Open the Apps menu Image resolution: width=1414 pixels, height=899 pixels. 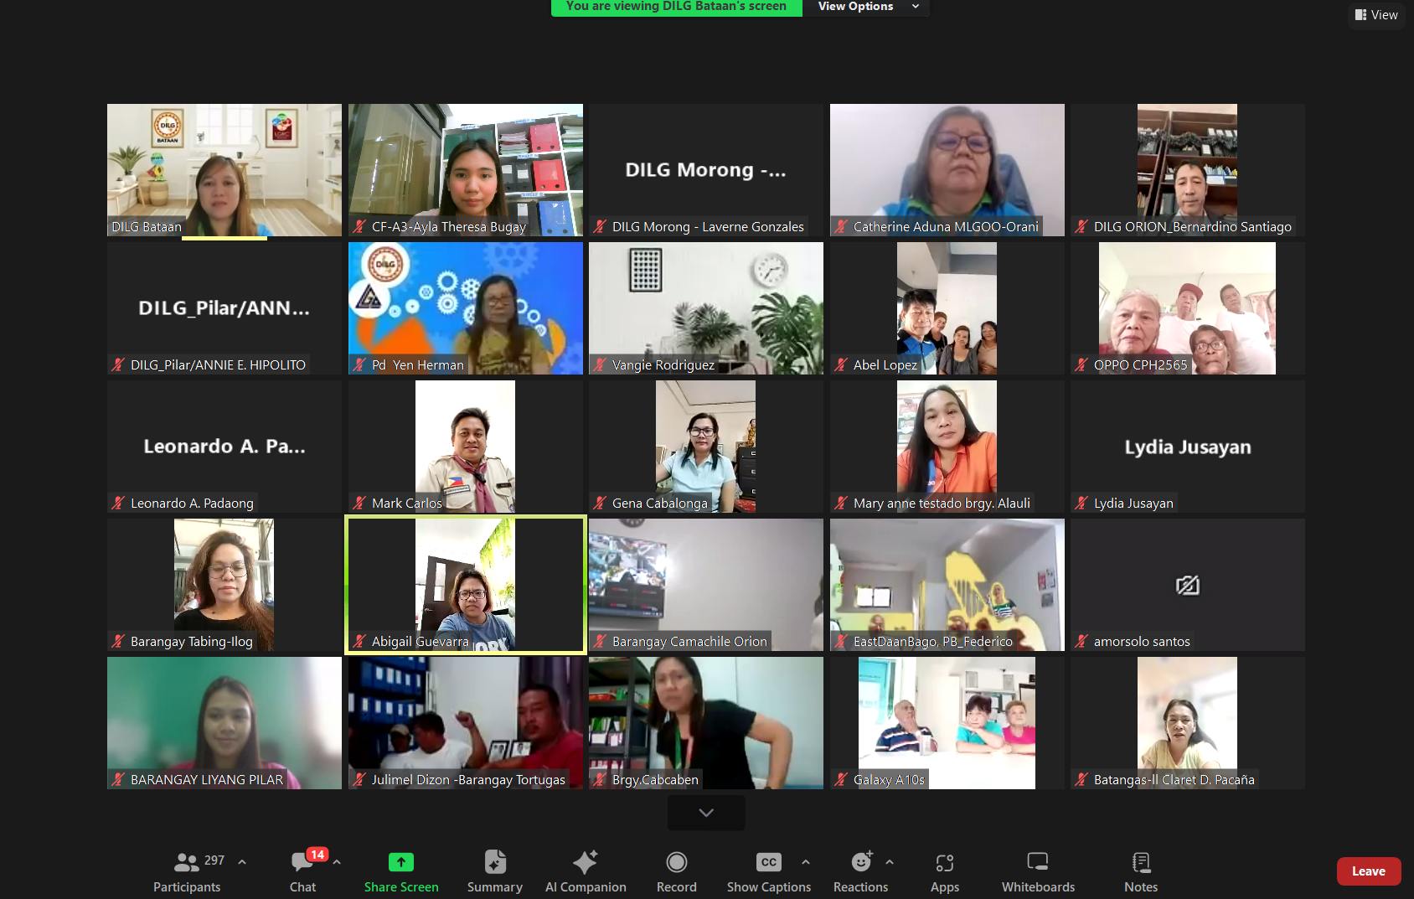(945, 871)
